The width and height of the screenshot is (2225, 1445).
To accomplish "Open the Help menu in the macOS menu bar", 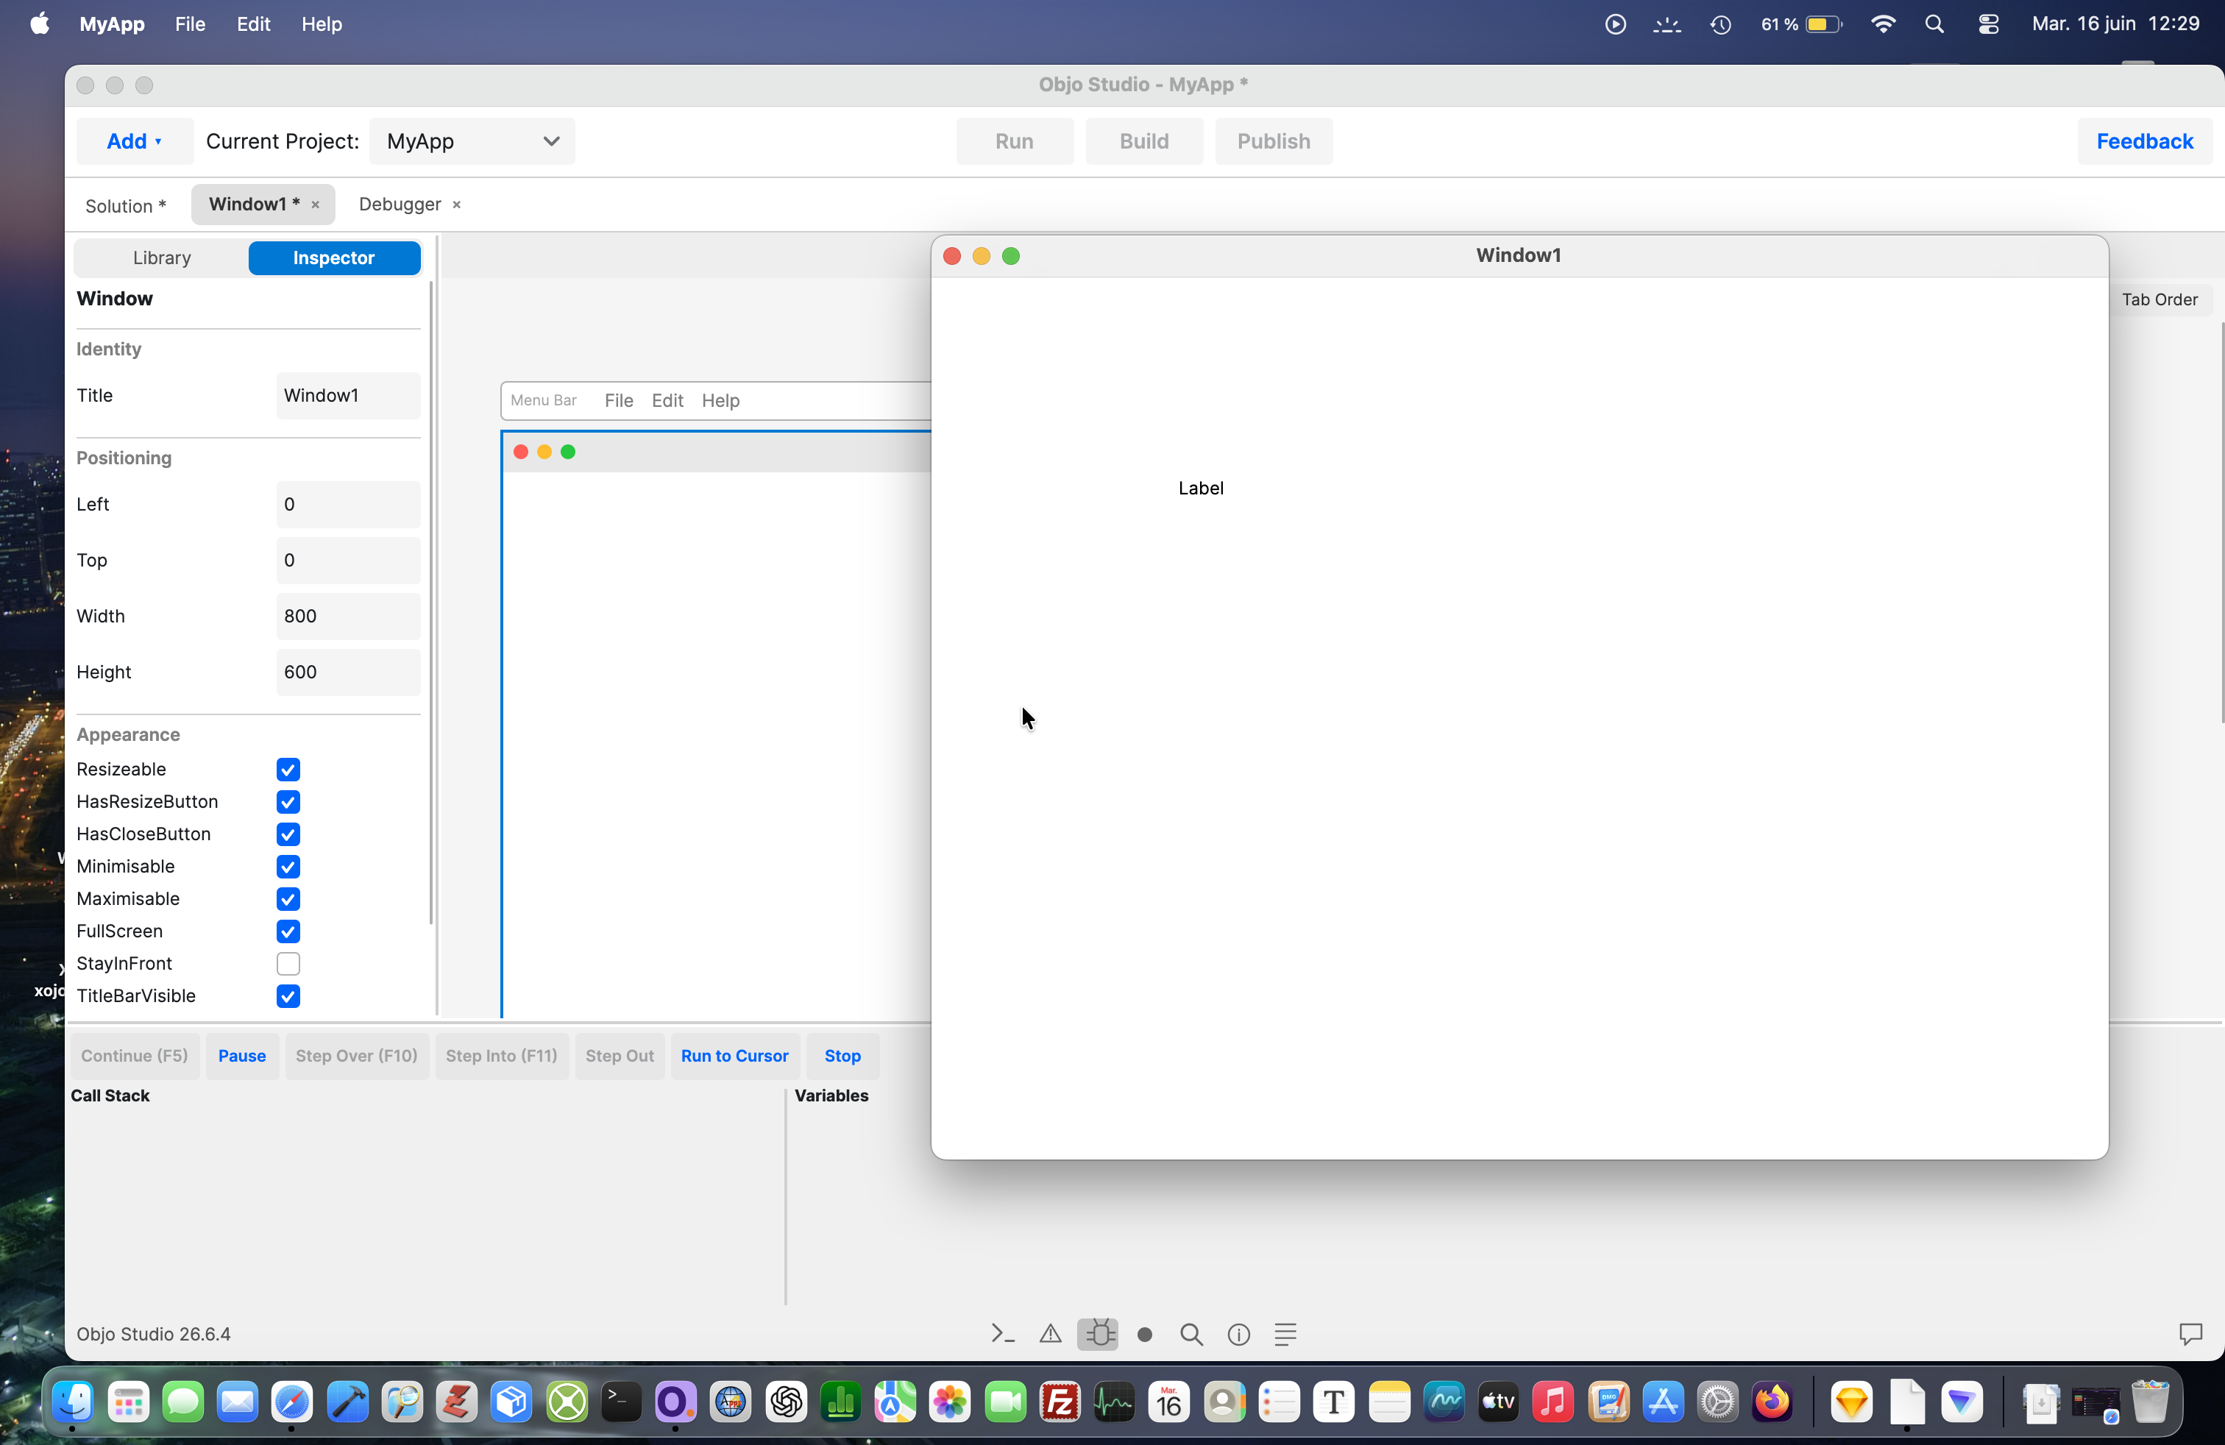I will pyautogui.click(x=322, y=24).
